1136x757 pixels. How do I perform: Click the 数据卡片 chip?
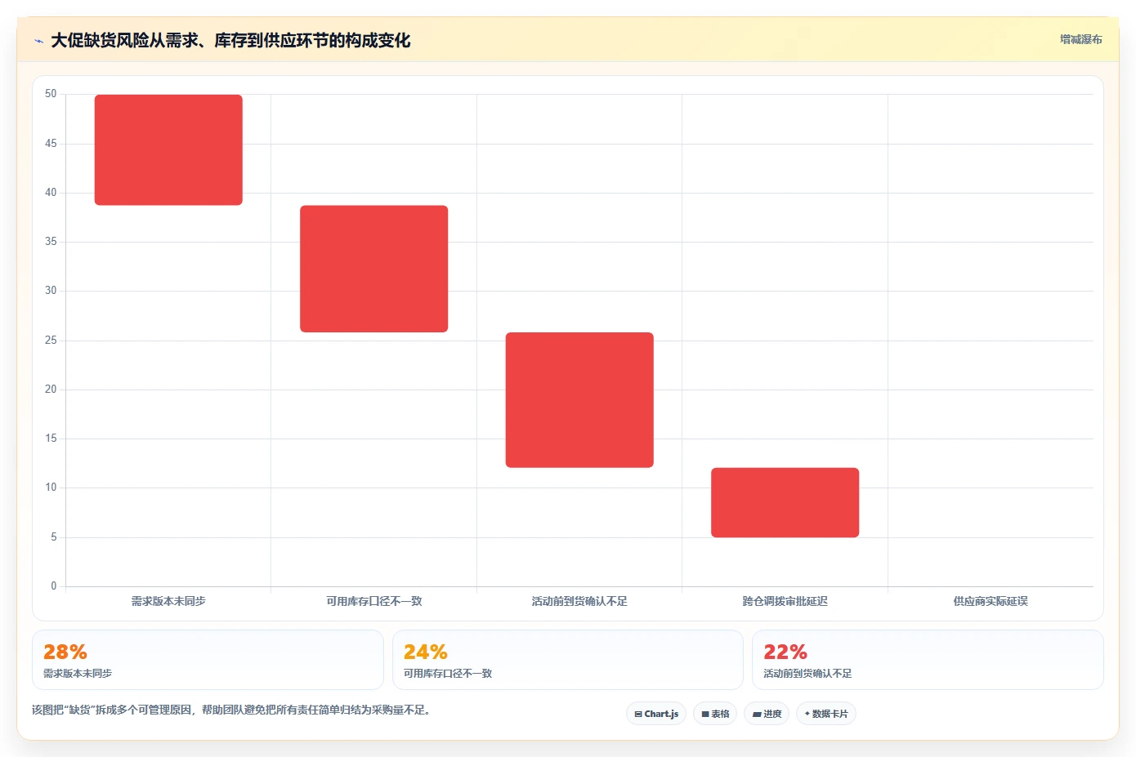pyautogui.click(x=826, y=714)
